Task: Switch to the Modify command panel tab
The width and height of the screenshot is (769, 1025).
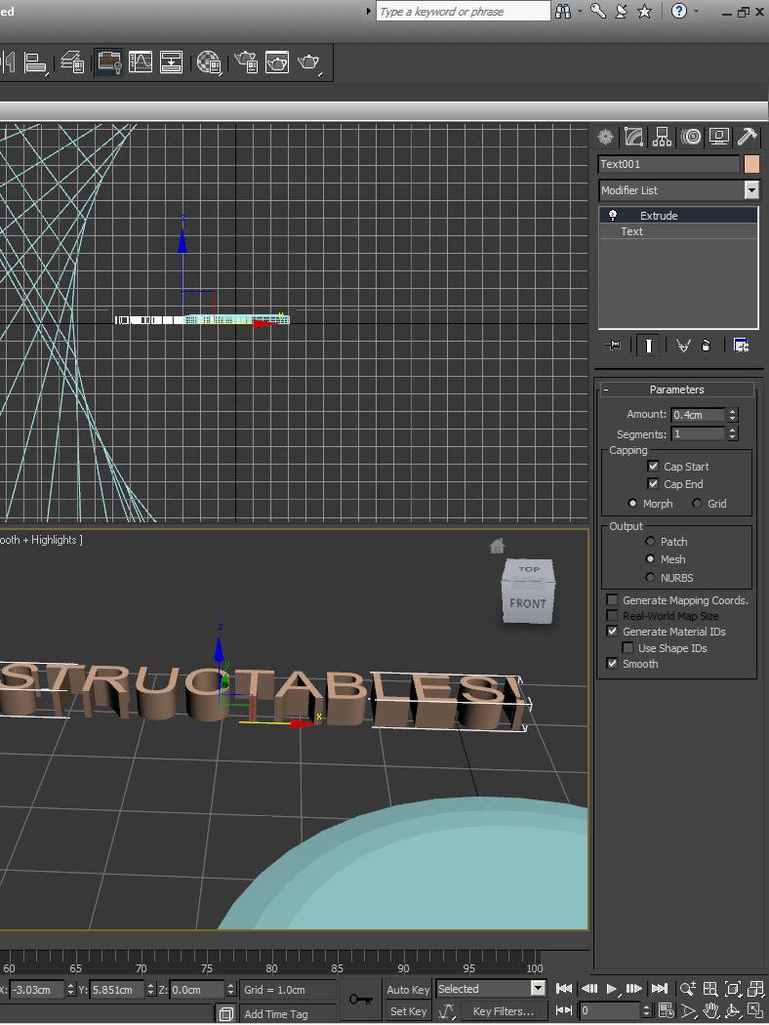Action: [x=633, y=137]
